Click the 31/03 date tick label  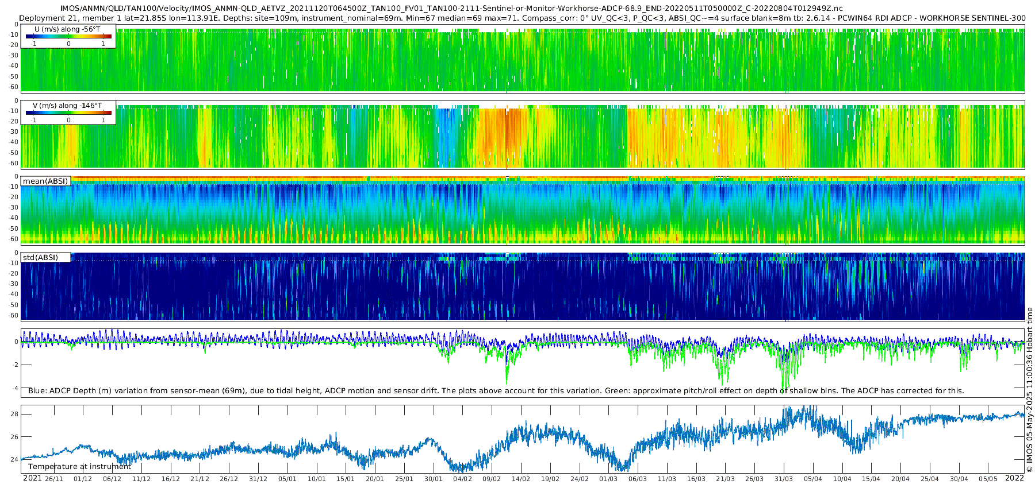click(784, 479)
